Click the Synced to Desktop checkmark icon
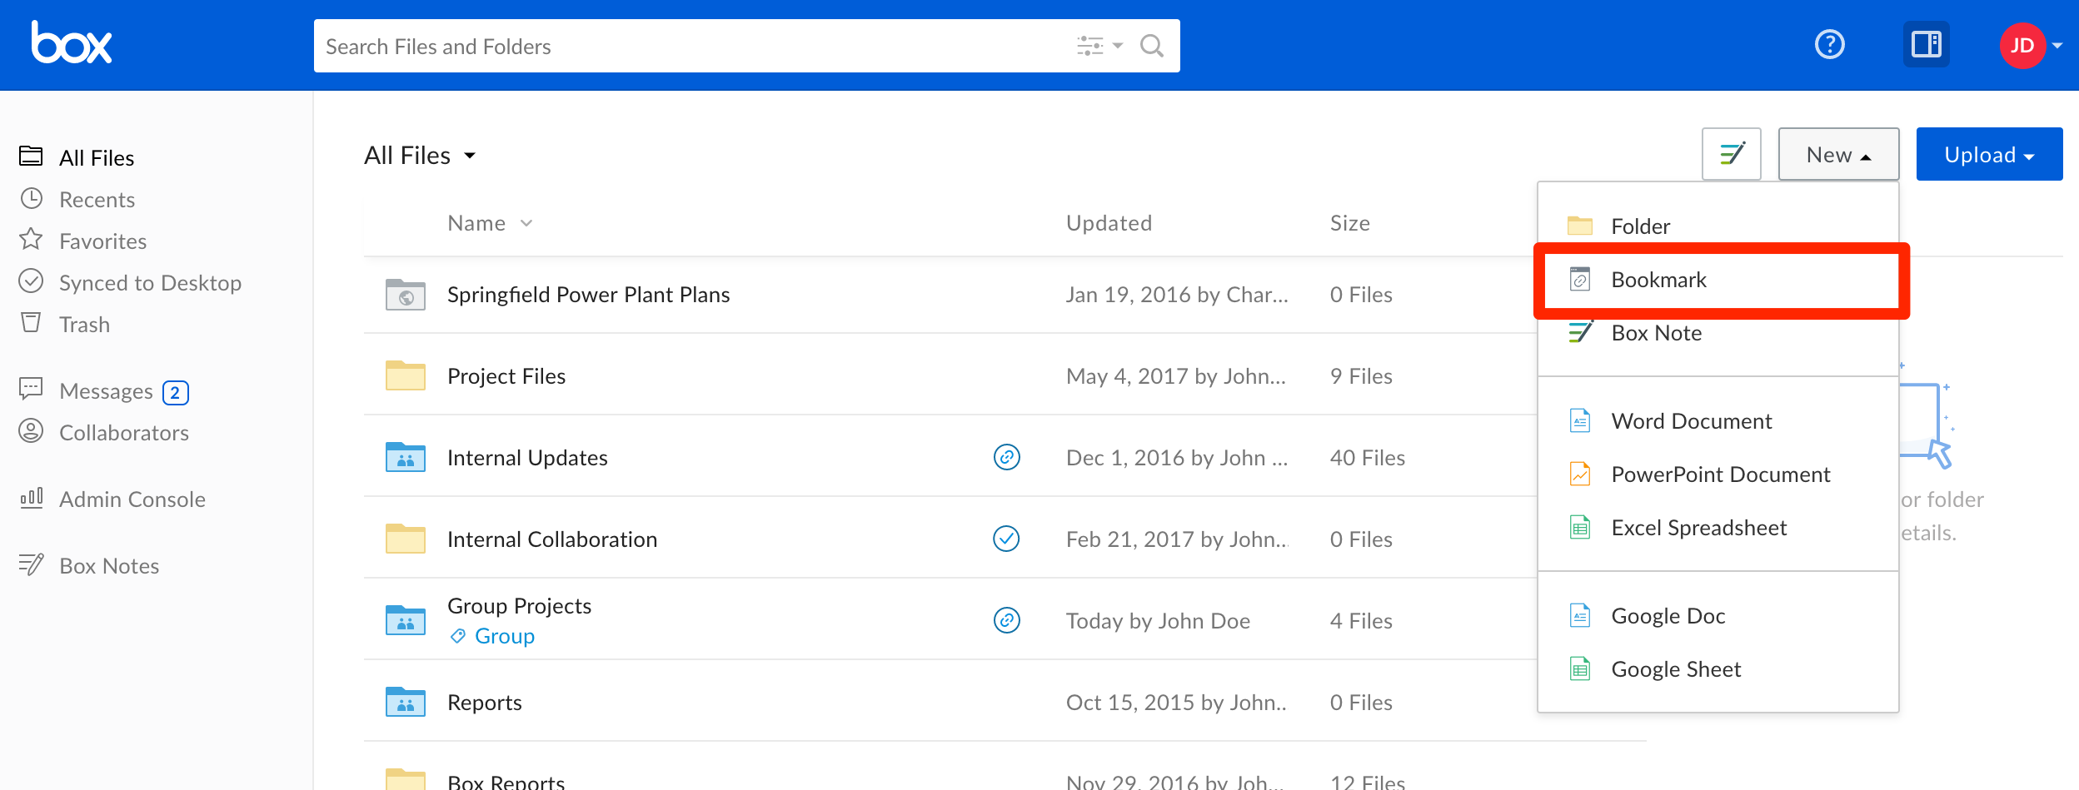The height and width of the screenshot is (790, 2079). [32, 281]
